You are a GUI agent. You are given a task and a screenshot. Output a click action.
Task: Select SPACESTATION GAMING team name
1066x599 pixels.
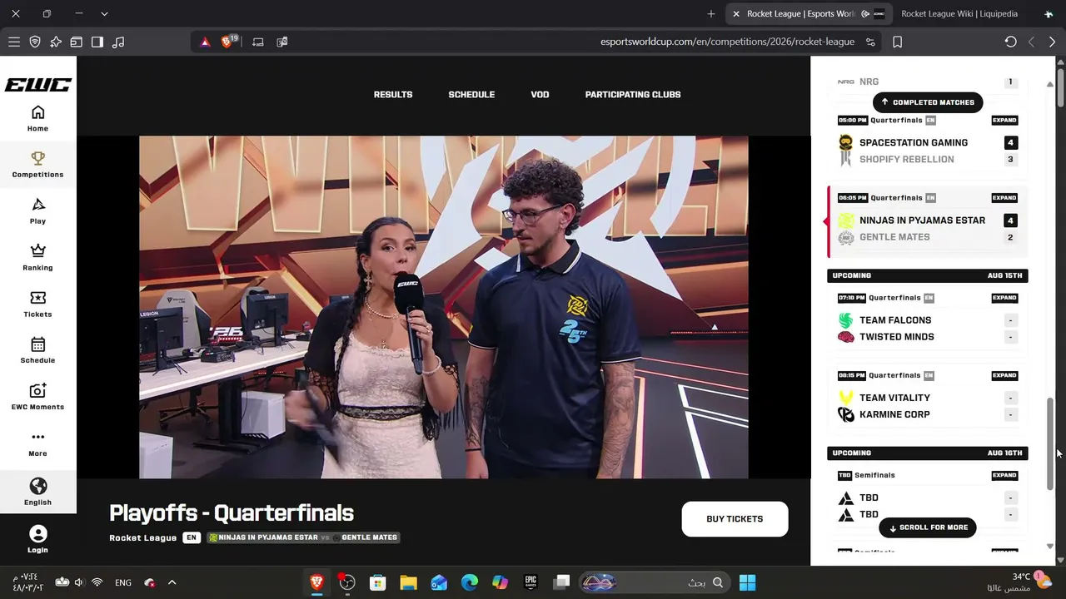(x=914, y=143)
